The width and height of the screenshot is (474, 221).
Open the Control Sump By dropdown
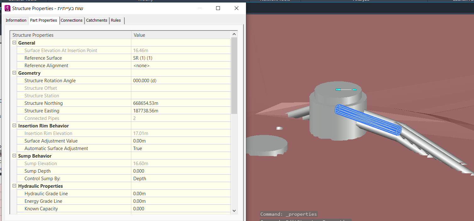pos(181,178)
